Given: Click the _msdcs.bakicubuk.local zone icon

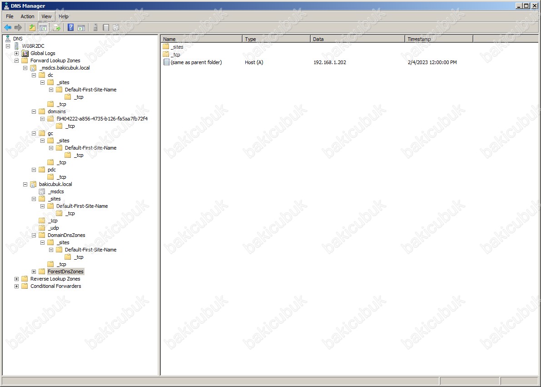Looking at the screenshot, I should (x=33, y=68).
